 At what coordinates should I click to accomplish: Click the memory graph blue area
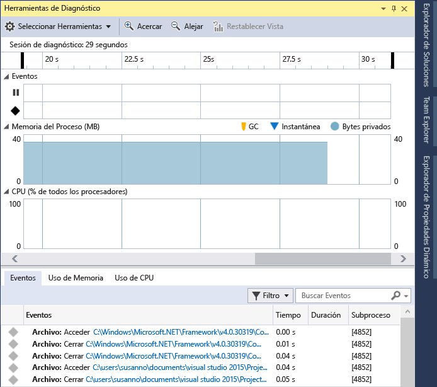[175, 163]
